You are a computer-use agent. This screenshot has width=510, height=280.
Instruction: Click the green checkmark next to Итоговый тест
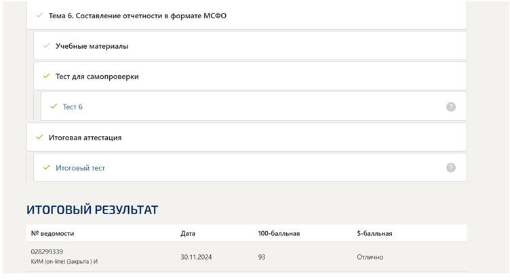tap(47, 167)
